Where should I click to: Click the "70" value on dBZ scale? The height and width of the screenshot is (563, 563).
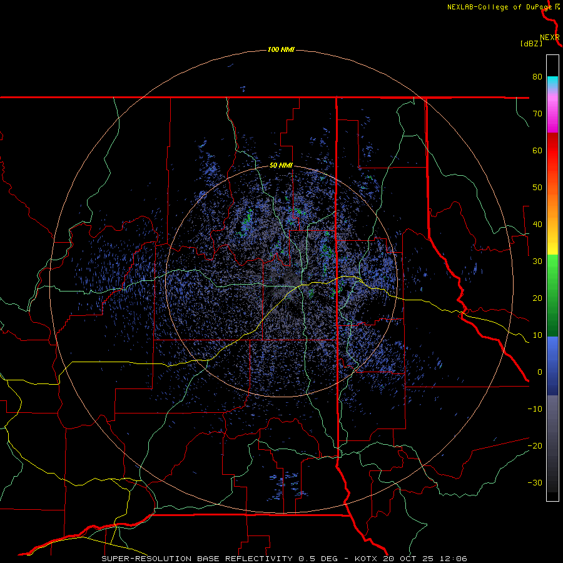pyautogui.click(x=537, y=114)
